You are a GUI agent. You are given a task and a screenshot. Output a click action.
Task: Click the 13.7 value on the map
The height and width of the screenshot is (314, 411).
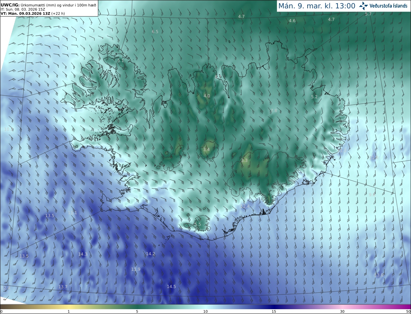point(63,287)
